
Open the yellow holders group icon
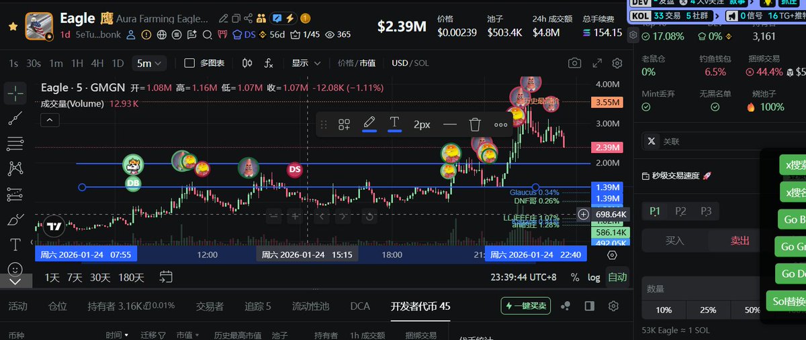point(261,19)
